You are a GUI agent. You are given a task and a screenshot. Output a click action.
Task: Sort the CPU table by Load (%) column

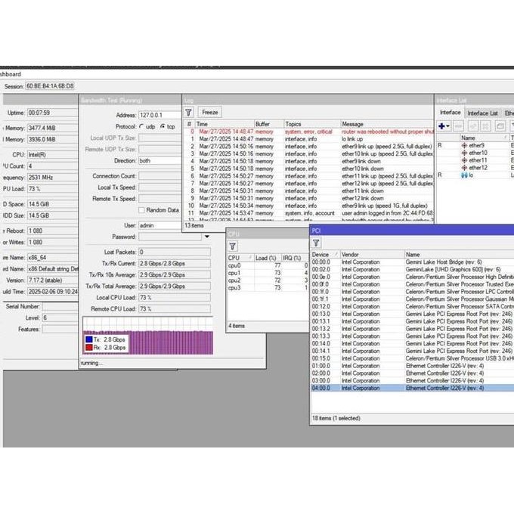[x=268, y=258]
